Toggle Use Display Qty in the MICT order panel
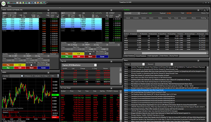The image size is (211, 122). (x=90, y=54)
